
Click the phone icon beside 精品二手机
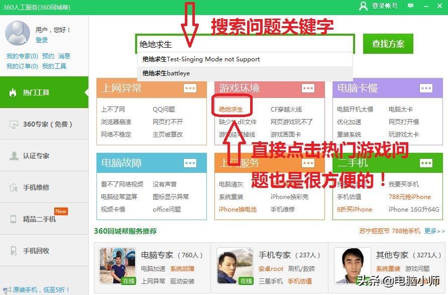(x=13, y=219)
